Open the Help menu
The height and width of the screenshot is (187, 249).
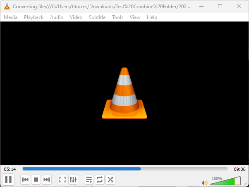[x=152, y=17]
